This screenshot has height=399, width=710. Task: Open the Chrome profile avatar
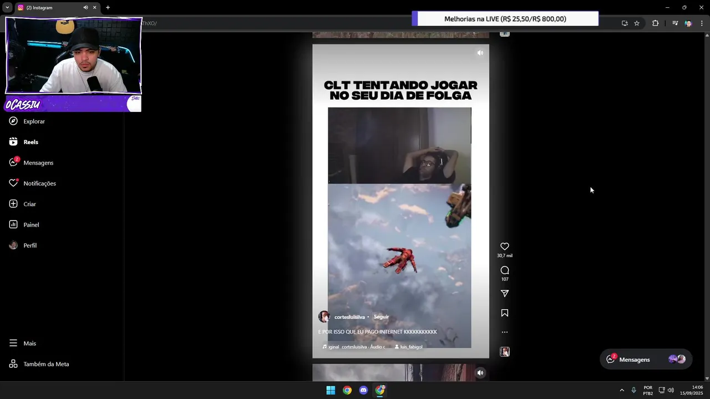coord(688,23)
